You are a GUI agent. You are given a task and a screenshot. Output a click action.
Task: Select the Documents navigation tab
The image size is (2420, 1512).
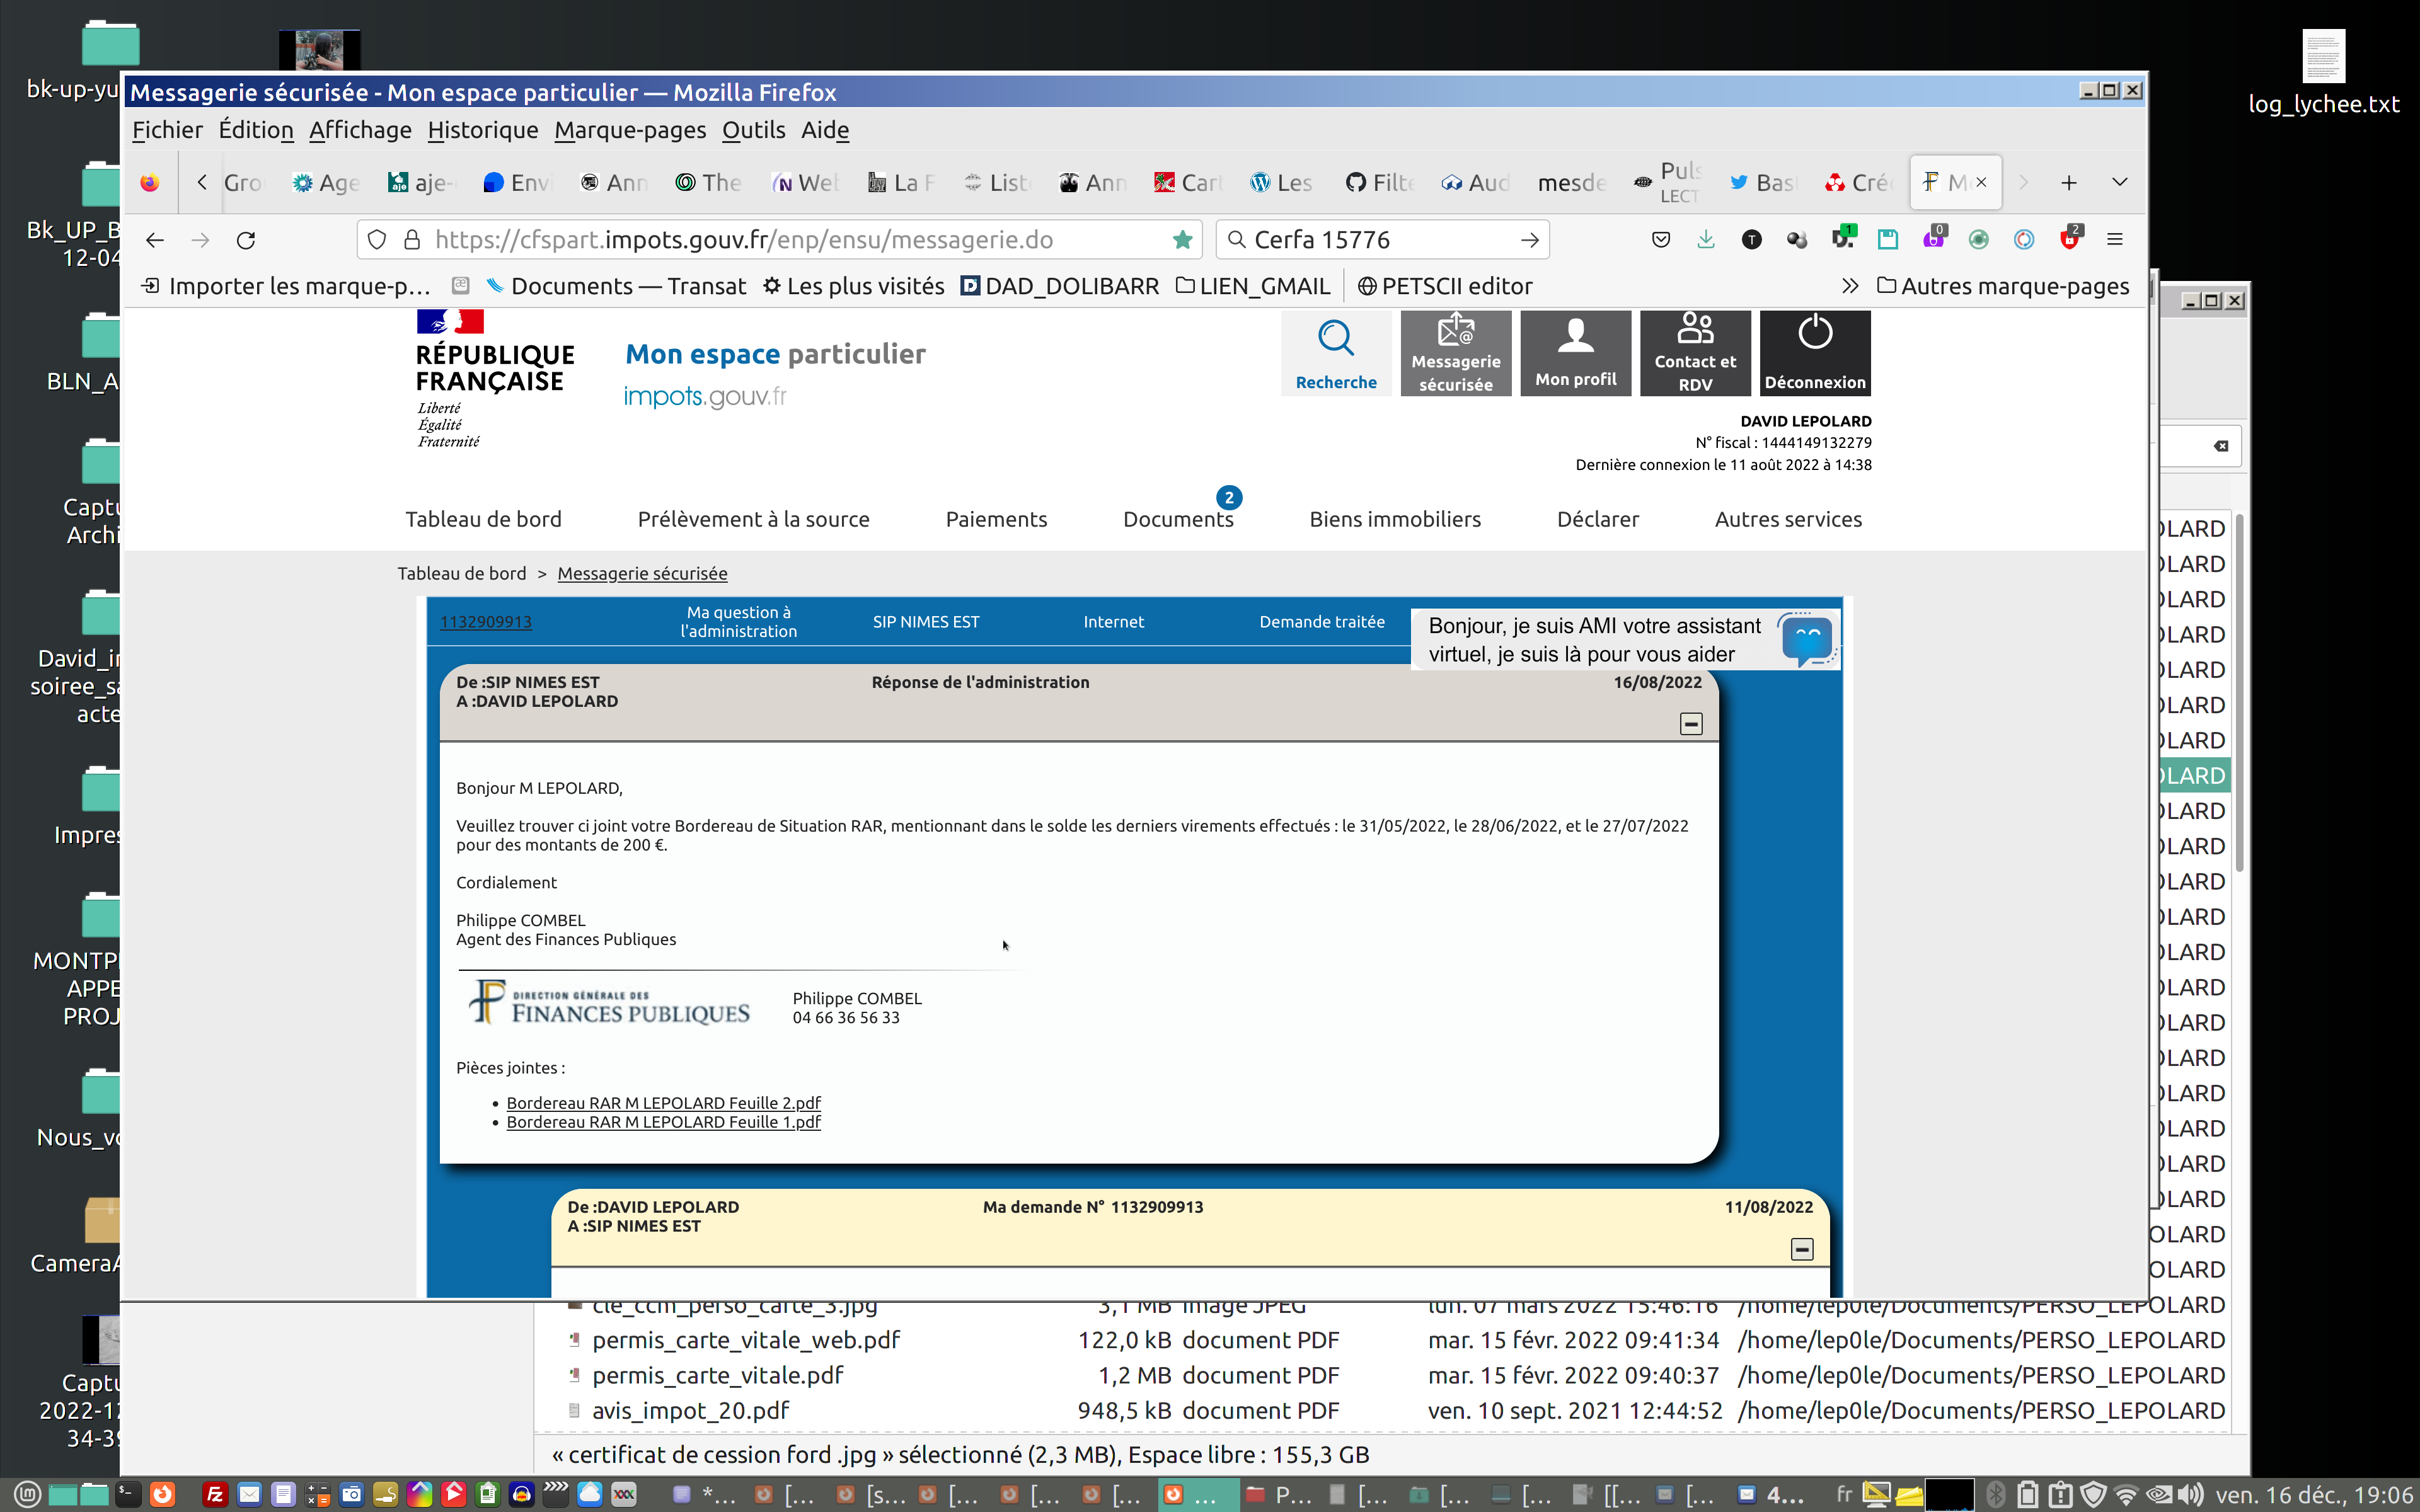point(1177,519)
